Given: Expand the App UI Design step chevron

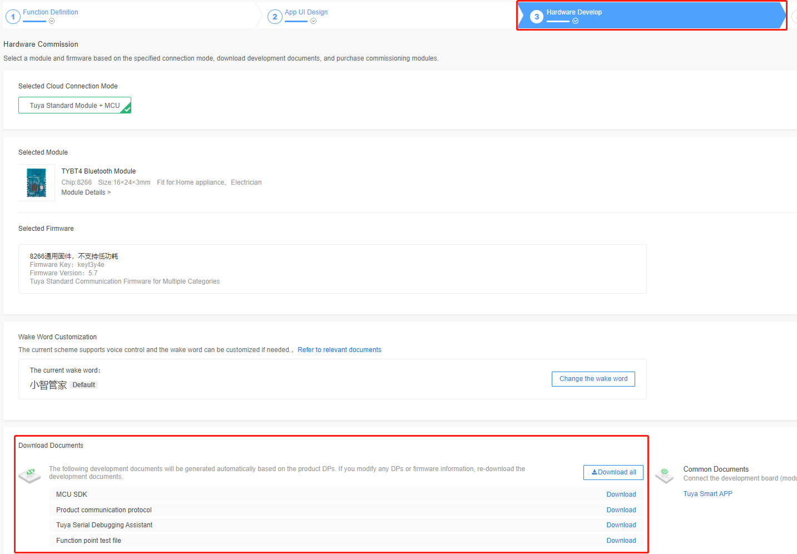Looking at the screenshot, I should pyautogui.click(x=314, y=21).
